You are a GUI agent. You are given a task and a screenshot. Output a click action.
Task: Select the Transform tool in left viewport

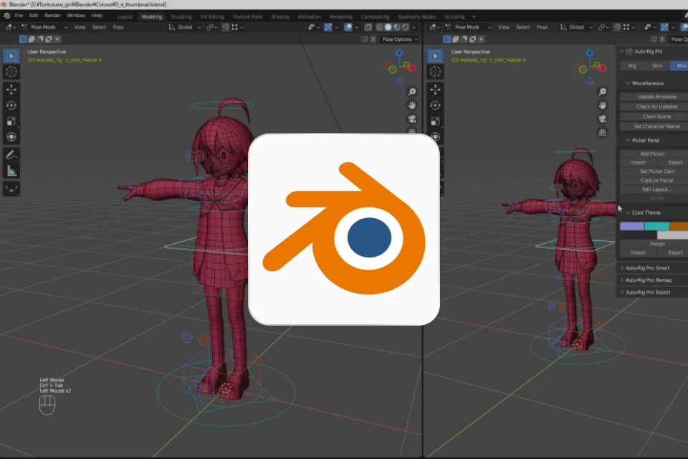point(11,137)
